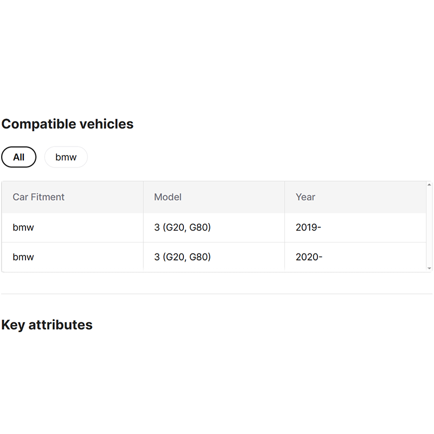The height and width of the screenshot is (434, 434).
Task: Click the header separator between Car Fitment and Model
Action: tap(143, 197)
